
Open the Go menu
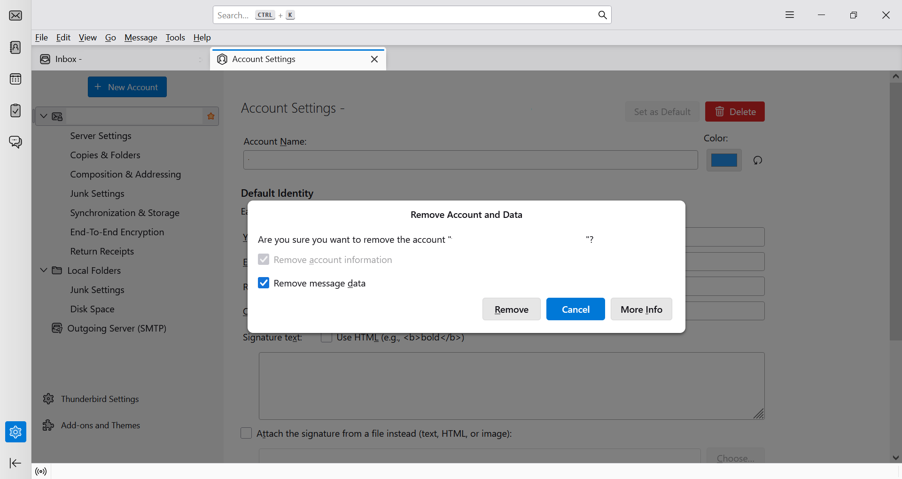[x=110, y=38]
